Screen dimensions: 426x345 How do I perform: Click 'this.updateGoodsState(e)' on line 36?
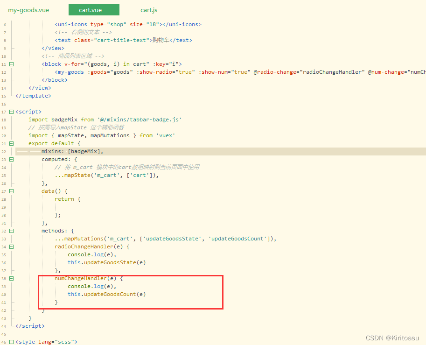pyautogui.click(x=107, y=263)
